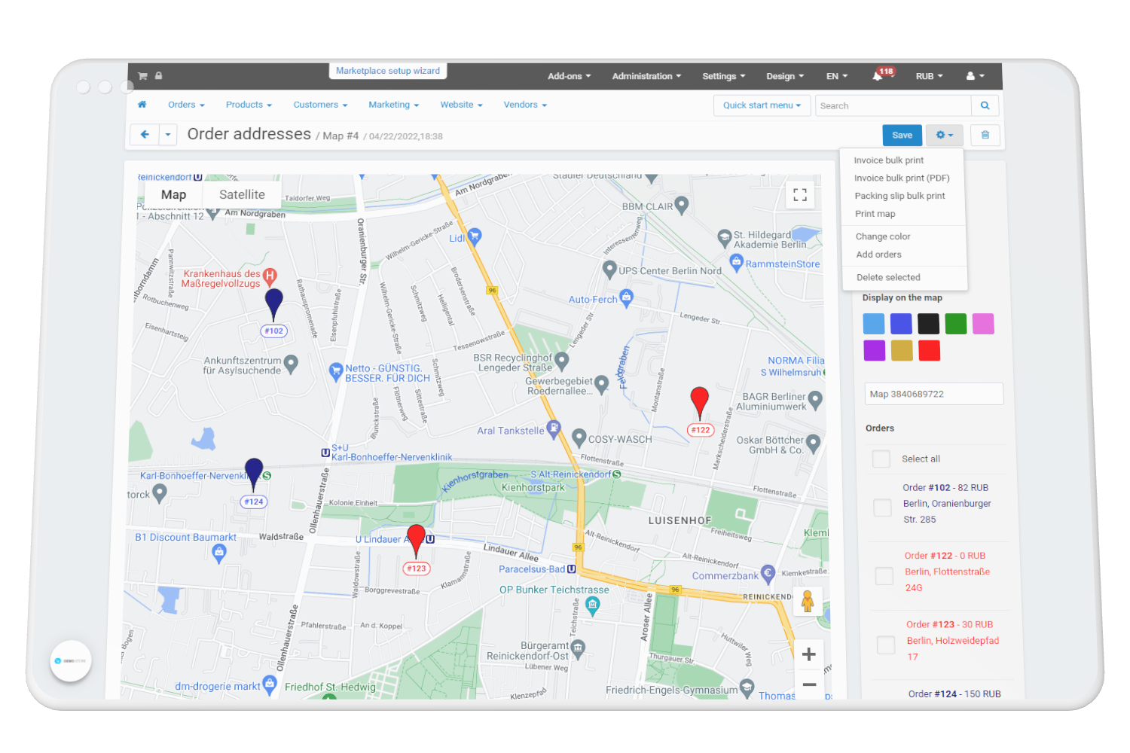Click the red #122 map marker
The width and height of the screenshot is (1130, 753).
699,402
